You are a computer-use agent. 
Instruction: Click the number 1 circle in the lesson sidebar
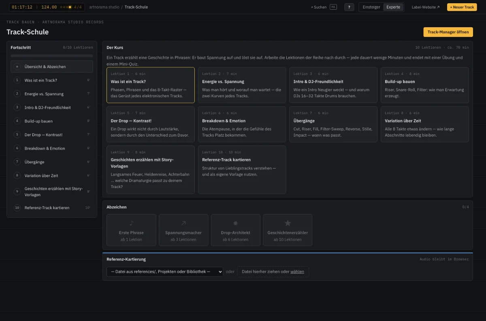click(17, 80)
